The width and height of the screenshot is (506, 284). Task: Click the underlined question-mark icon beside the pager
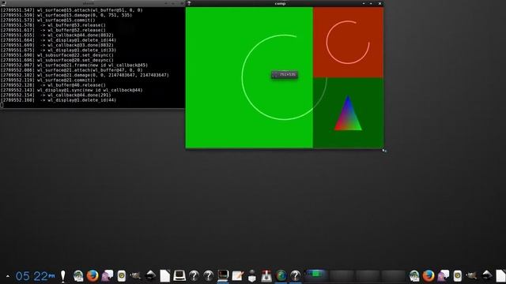click(295, 276)
